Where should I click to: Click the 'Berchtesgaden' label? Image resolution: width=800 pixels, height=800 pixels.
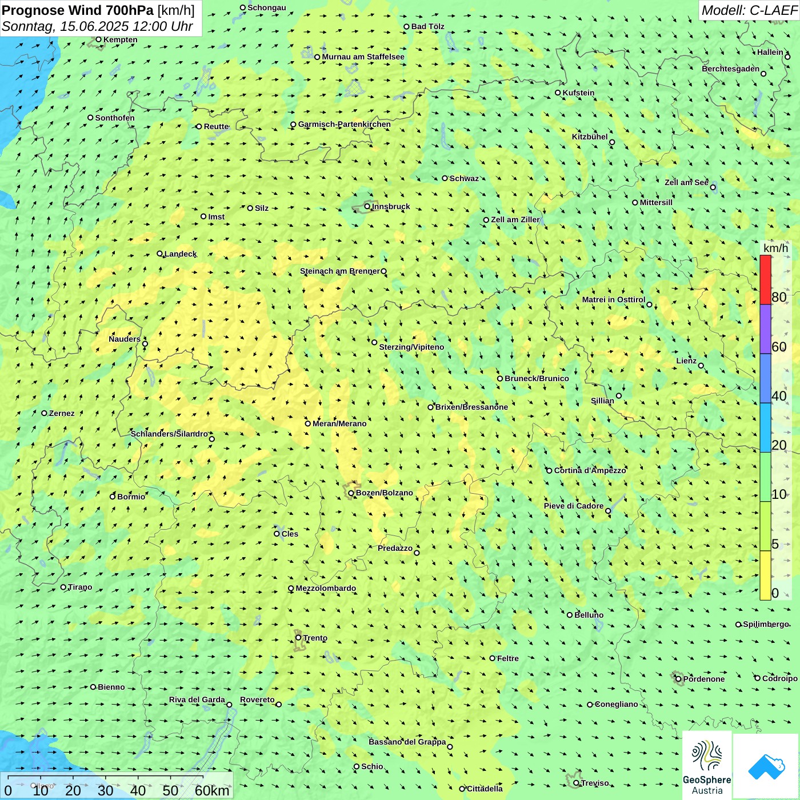click(731, 69)
